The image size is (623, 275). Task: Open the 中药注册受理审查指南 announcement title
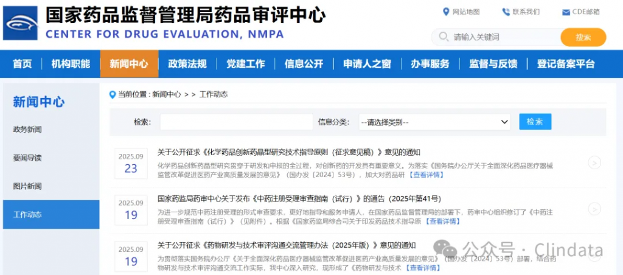pyautogui.click(x=299, y=198)
